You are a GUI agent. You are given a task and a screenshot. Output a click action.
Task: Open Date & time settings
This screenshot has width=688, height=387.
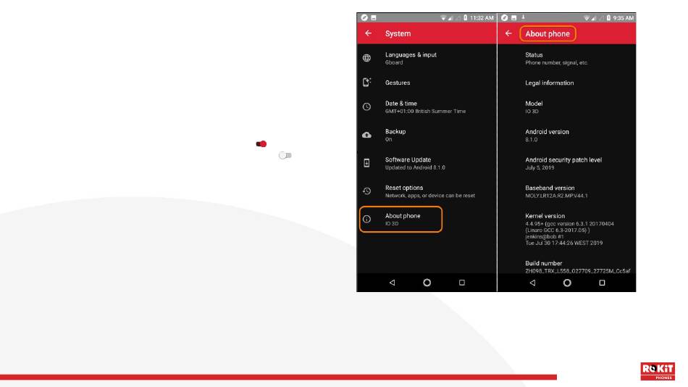(427, 107)
